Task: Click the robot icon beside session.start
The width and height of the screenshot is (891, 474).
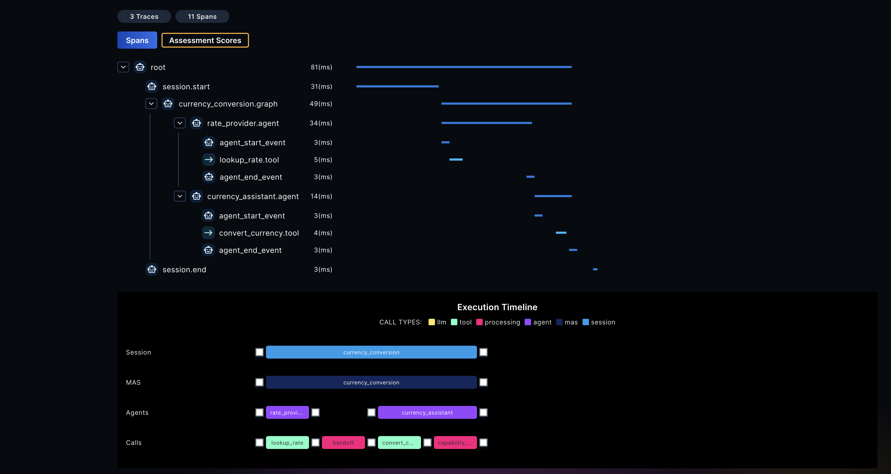Action: pos(152,86)
